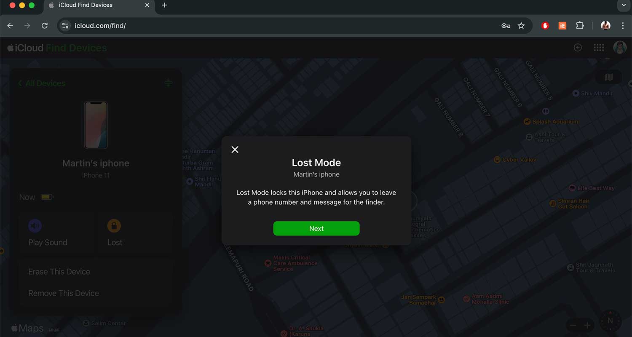Open the iCloud apps grid launcher

tap(599, 48)
